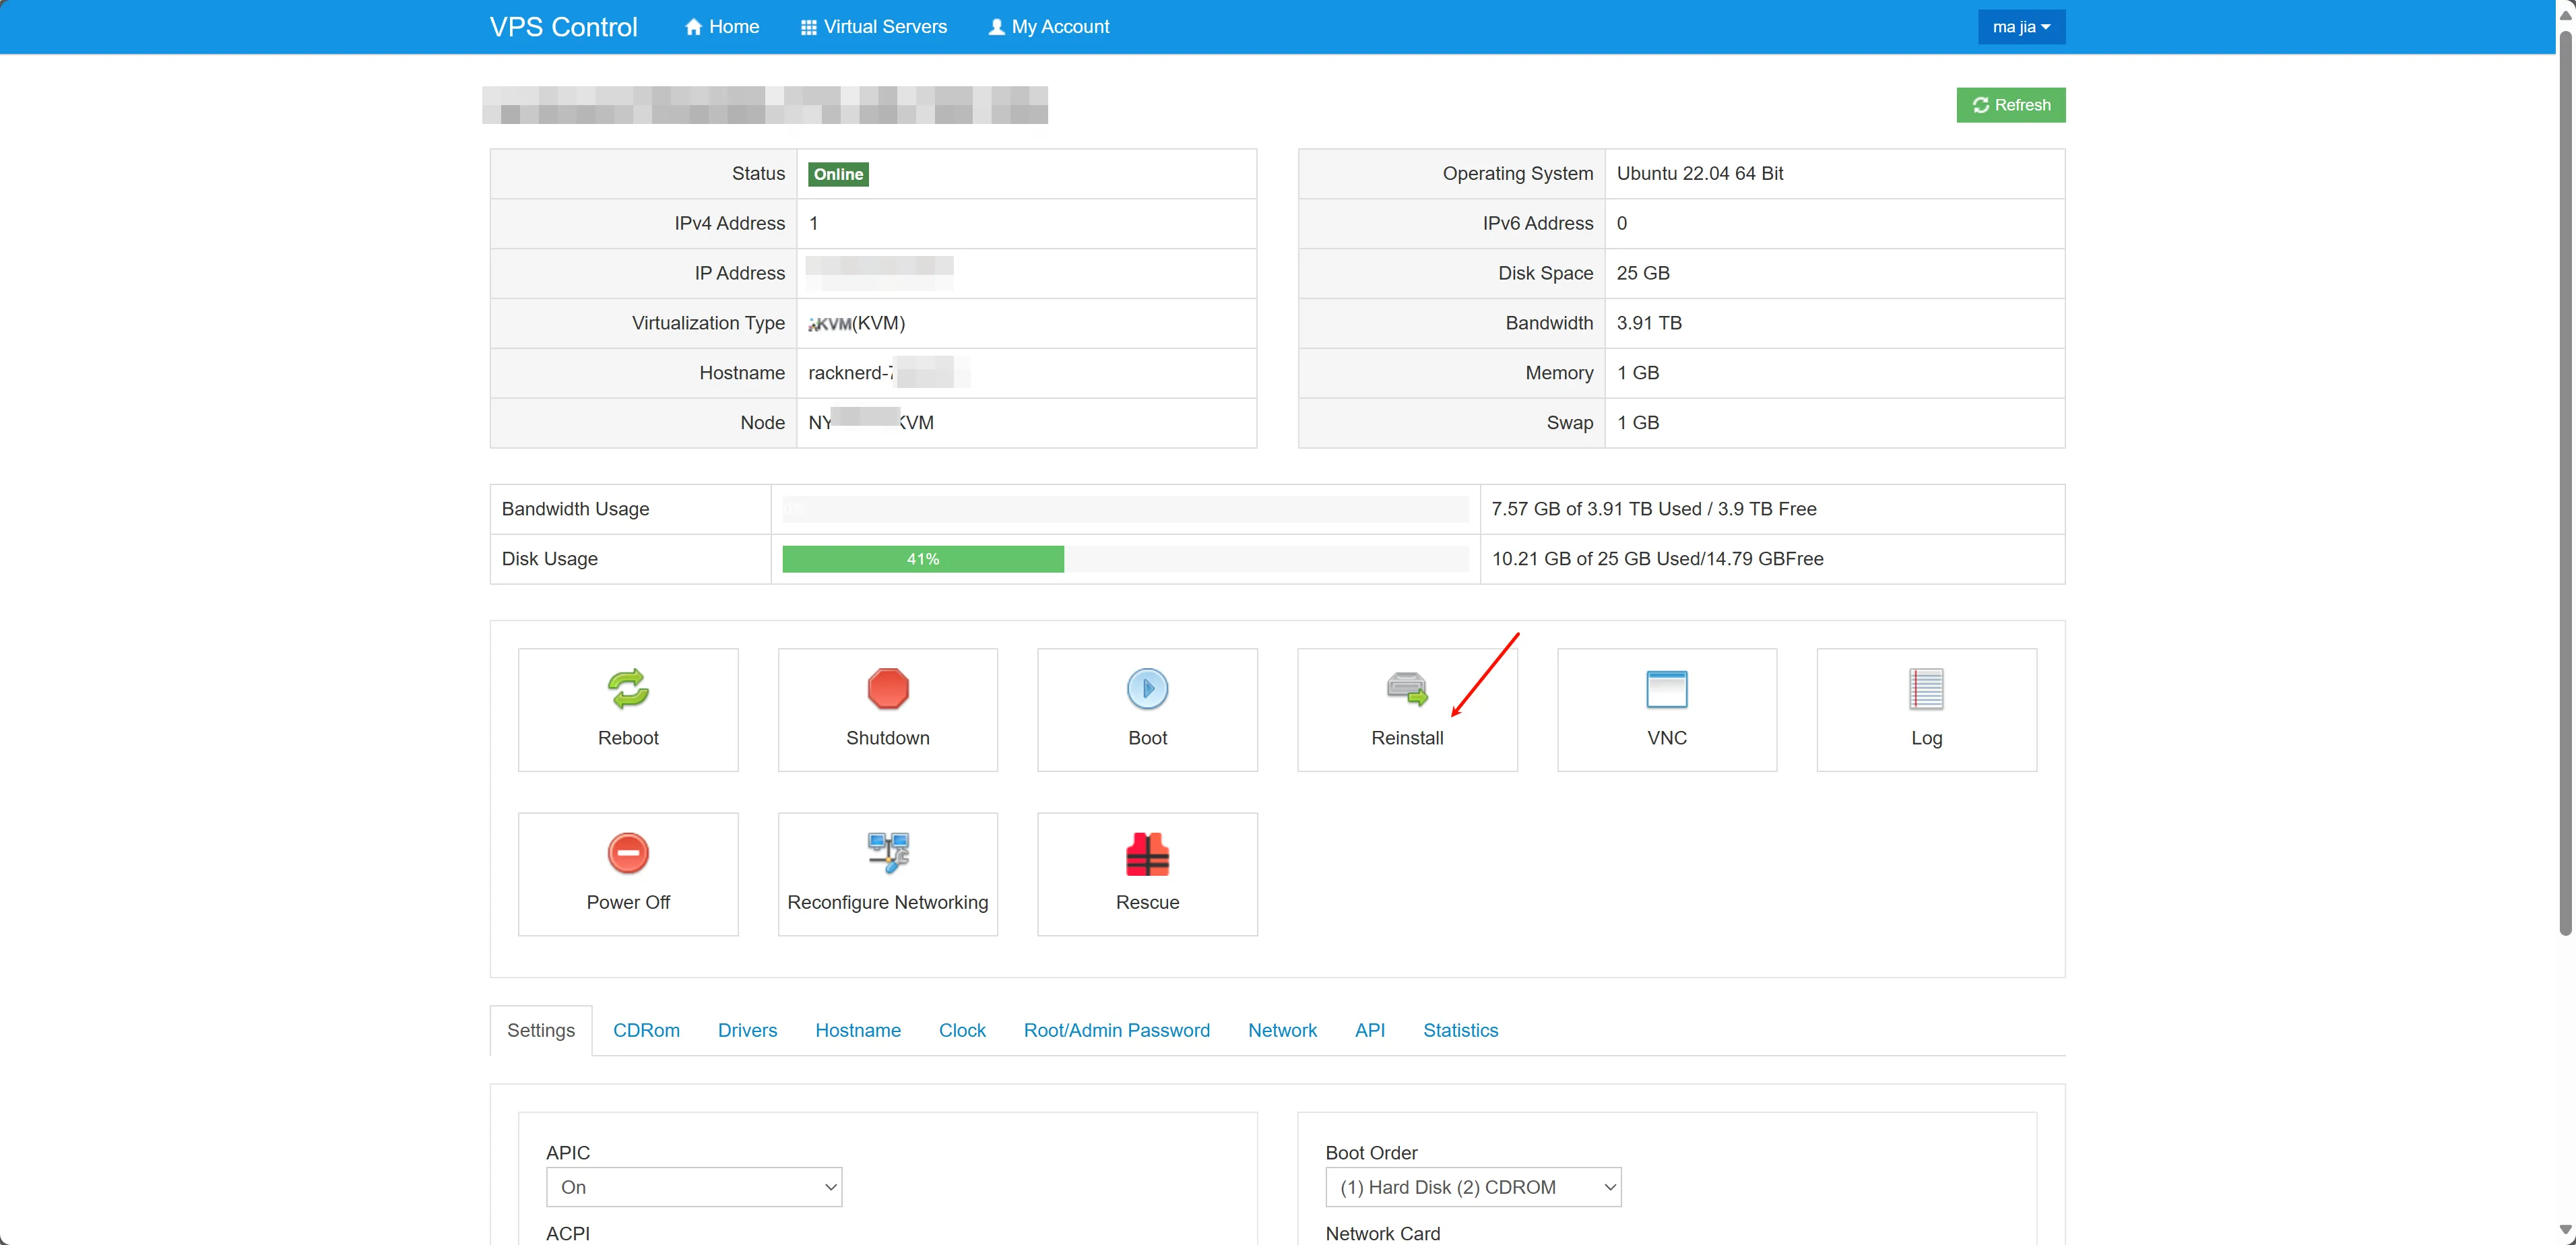Click the red Power Off icon
The image size is (2576, 1245).
(628, 853)
